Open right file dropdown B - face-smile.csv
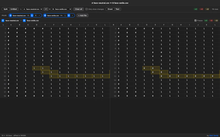220x137 pixels. coord(61,9)
